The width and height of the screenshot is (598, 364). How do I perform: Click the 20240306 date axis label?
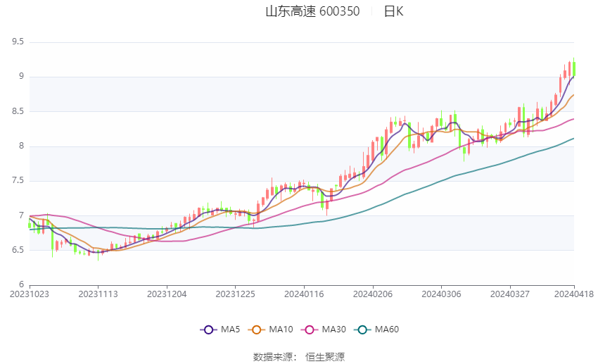point(441,294)
